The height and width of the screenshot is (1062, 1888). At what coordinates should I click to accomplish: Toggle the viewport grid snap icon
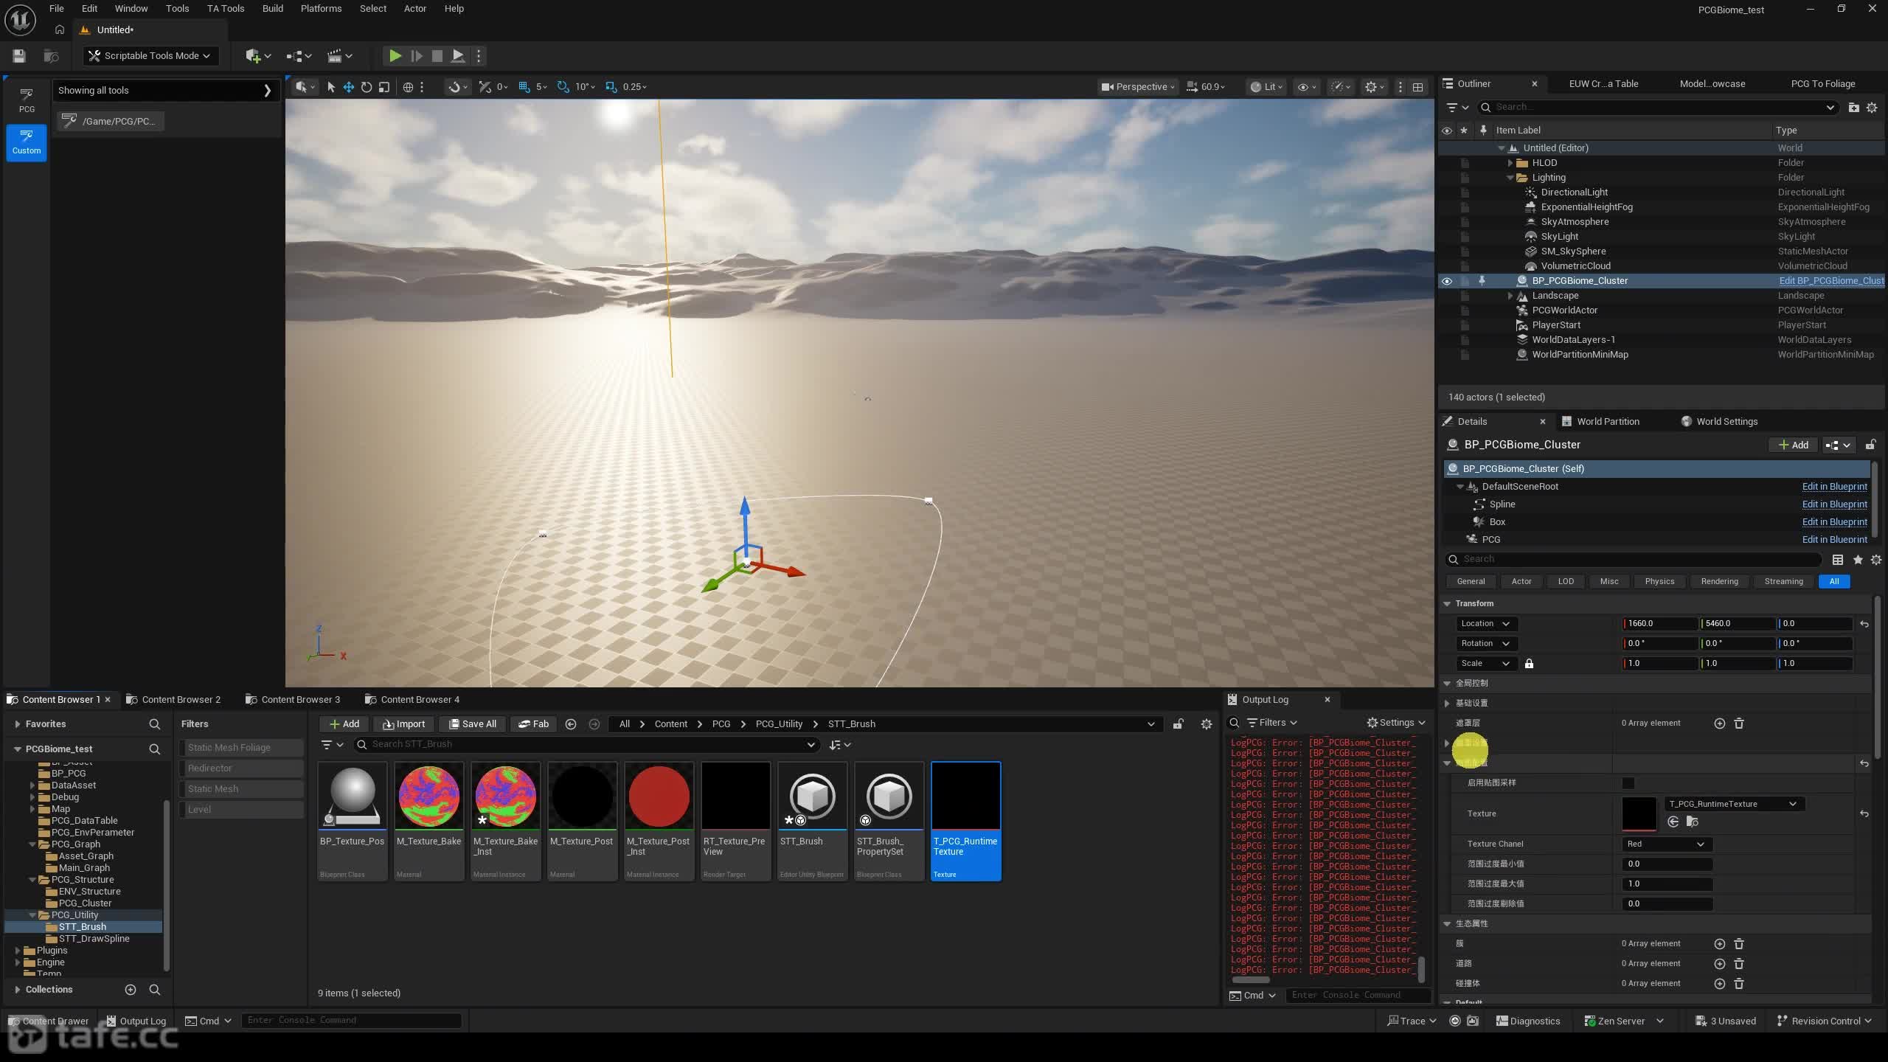(524, 87)
